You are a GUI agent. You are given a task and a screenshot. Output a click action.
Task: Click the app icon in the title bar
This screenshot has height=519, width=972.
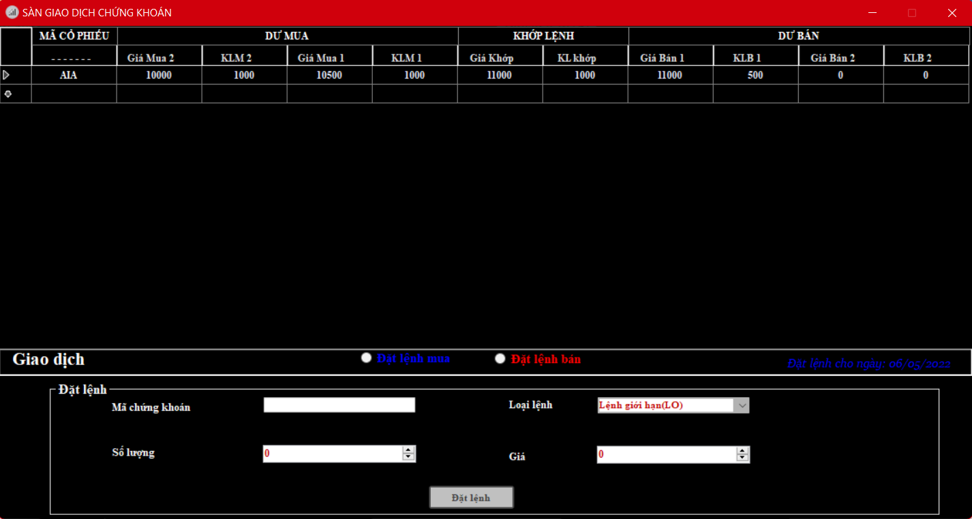[12, 12]
